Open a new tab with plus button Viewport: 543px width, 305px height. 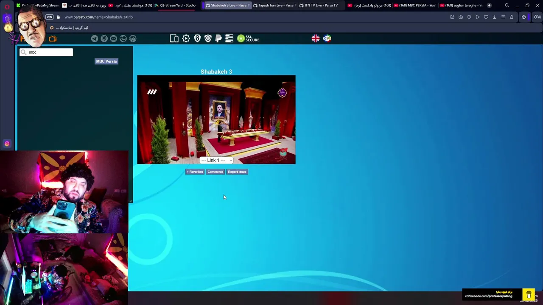[x=489, y=6]
